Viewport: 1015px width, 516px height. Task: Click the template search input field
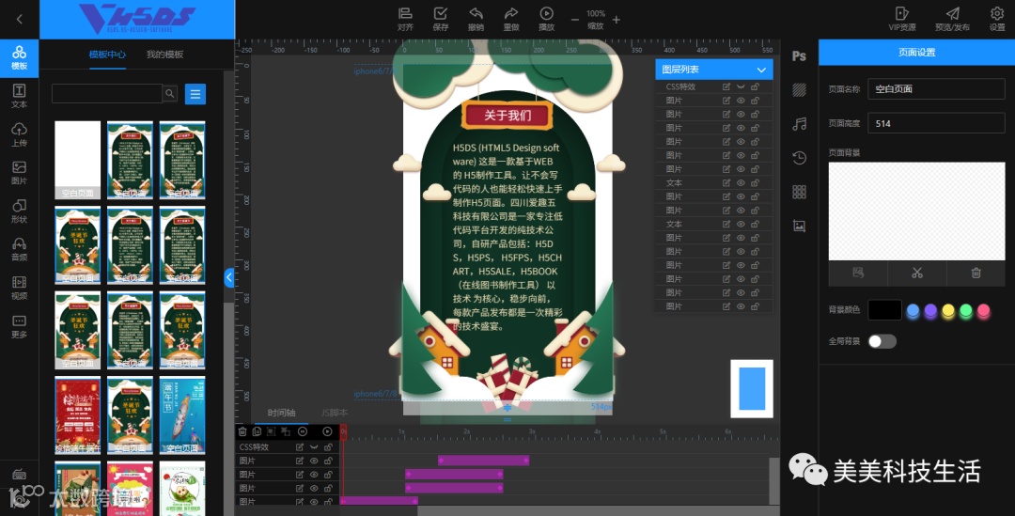107,94
